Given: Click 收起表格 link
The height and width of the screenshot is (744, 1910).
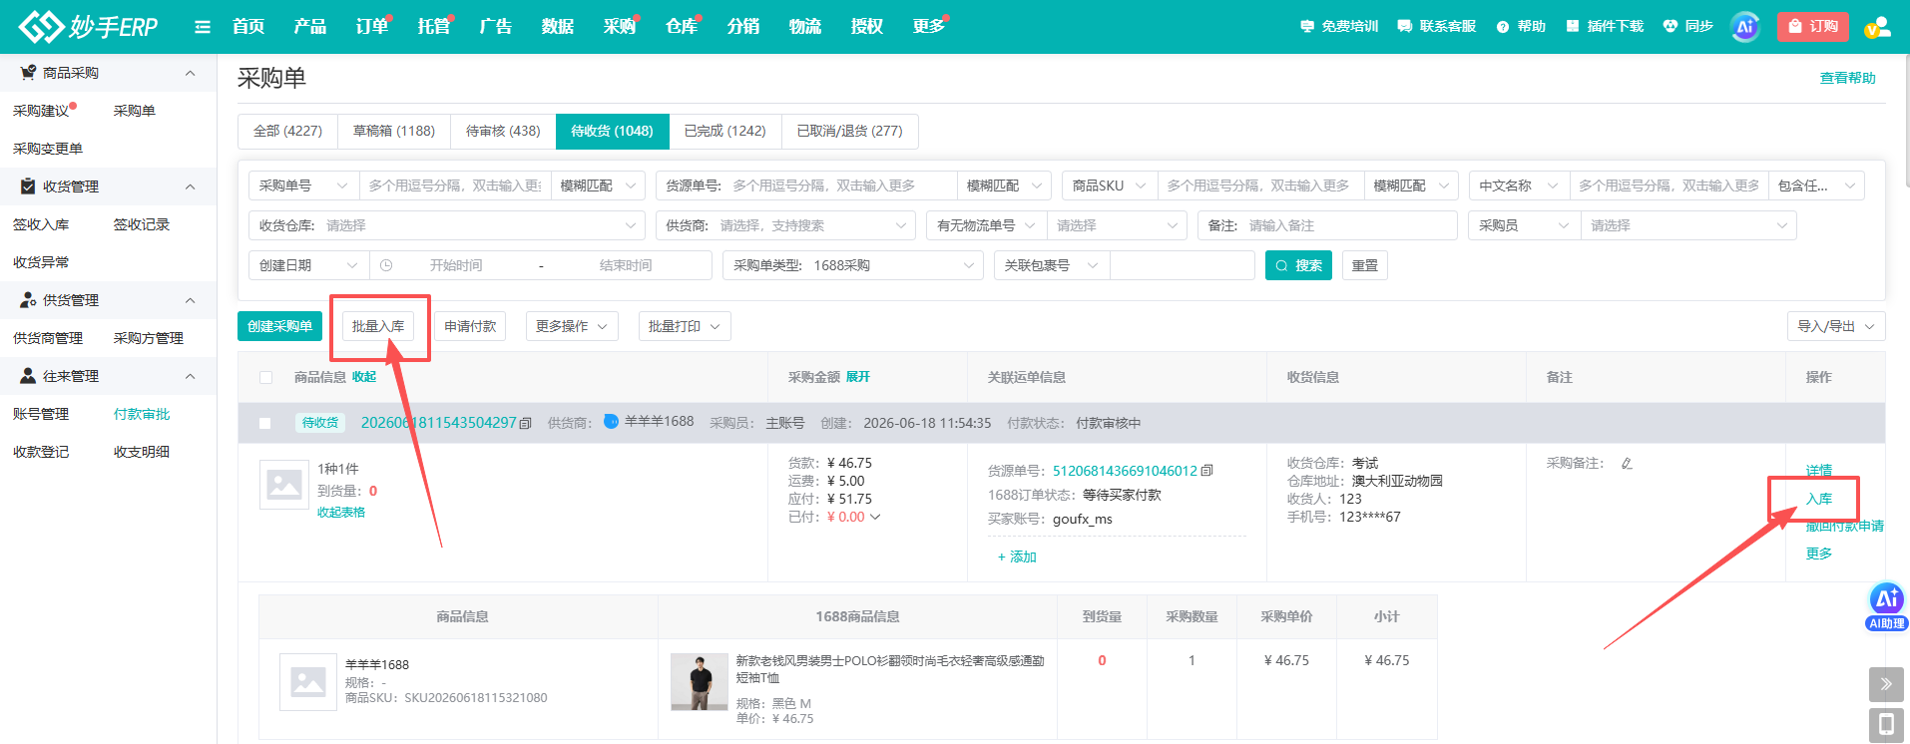Looking at the screenshot, I should pos(341,512).
